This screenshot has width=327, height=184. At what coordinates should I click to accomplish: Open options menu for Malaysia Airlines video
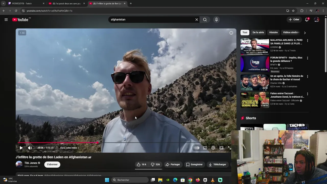coord(307,41)
